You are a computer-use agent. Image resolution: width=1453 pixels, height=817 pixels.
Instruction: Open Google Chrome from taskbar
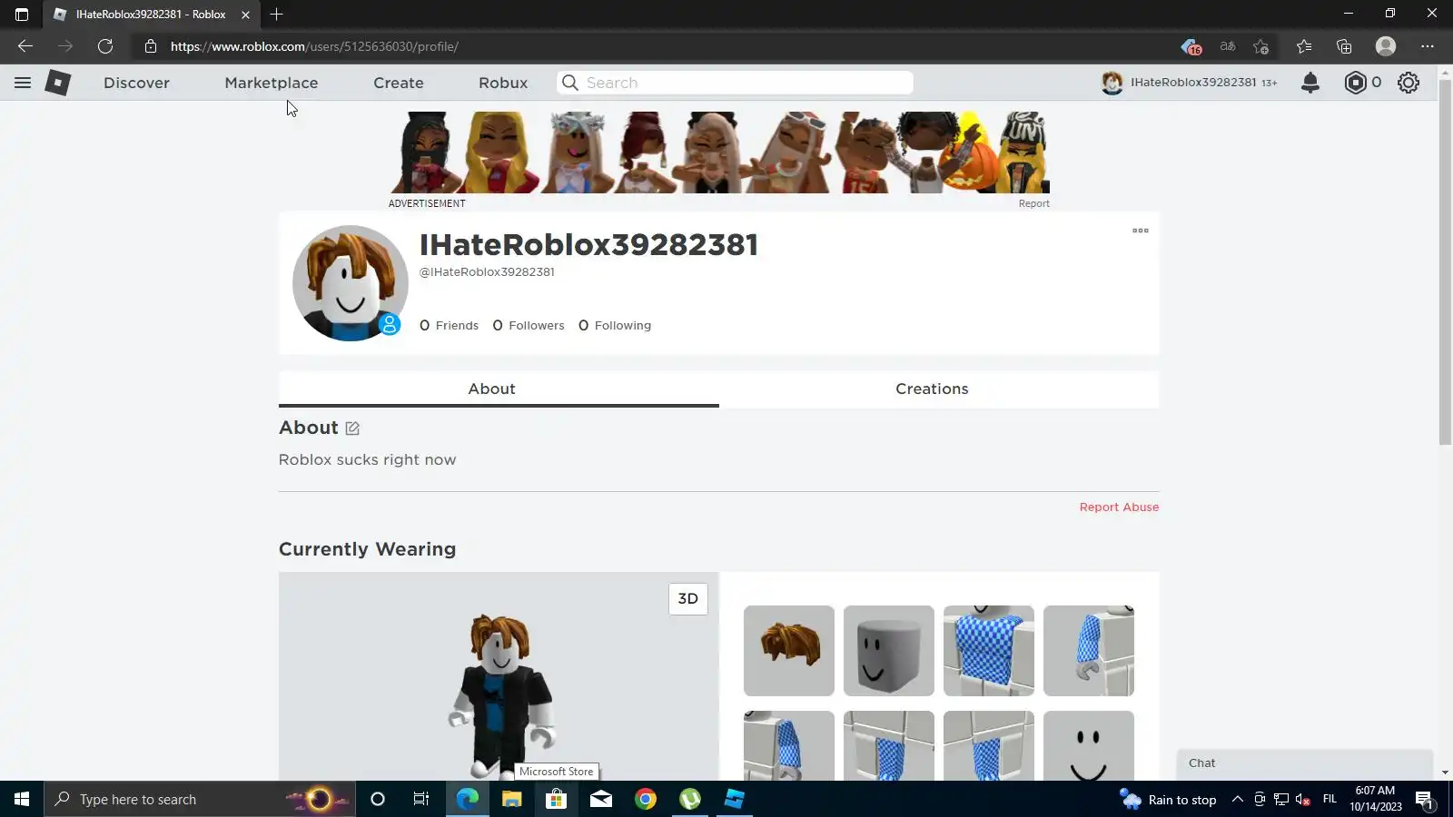pos(646,799)
